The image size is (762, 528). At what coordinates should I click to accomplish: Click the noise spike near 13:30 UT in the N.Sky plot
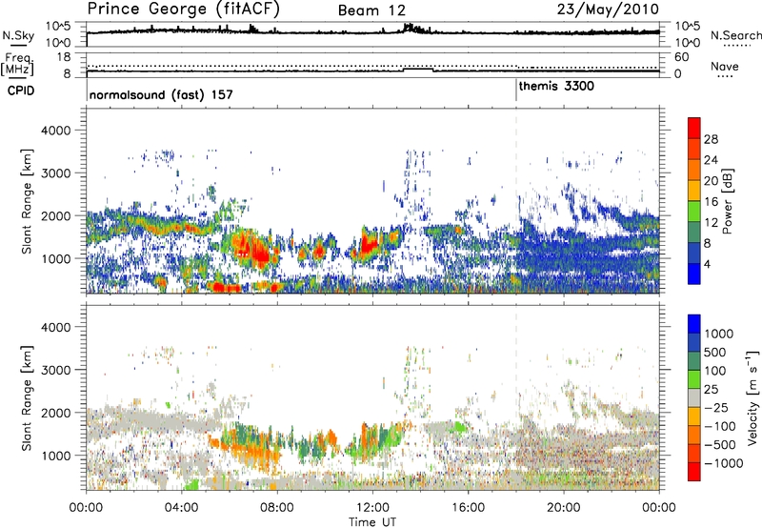pos(410,28)
